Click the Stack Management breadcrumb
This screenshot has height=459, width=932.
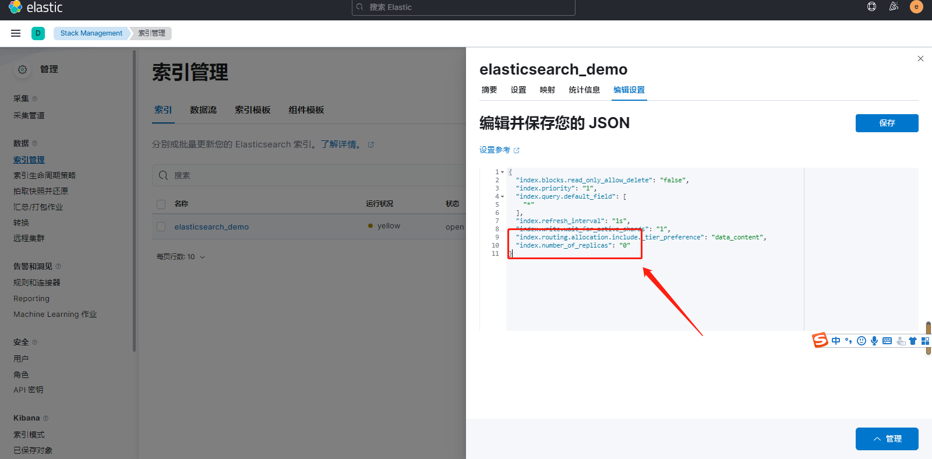pos(91,33)
